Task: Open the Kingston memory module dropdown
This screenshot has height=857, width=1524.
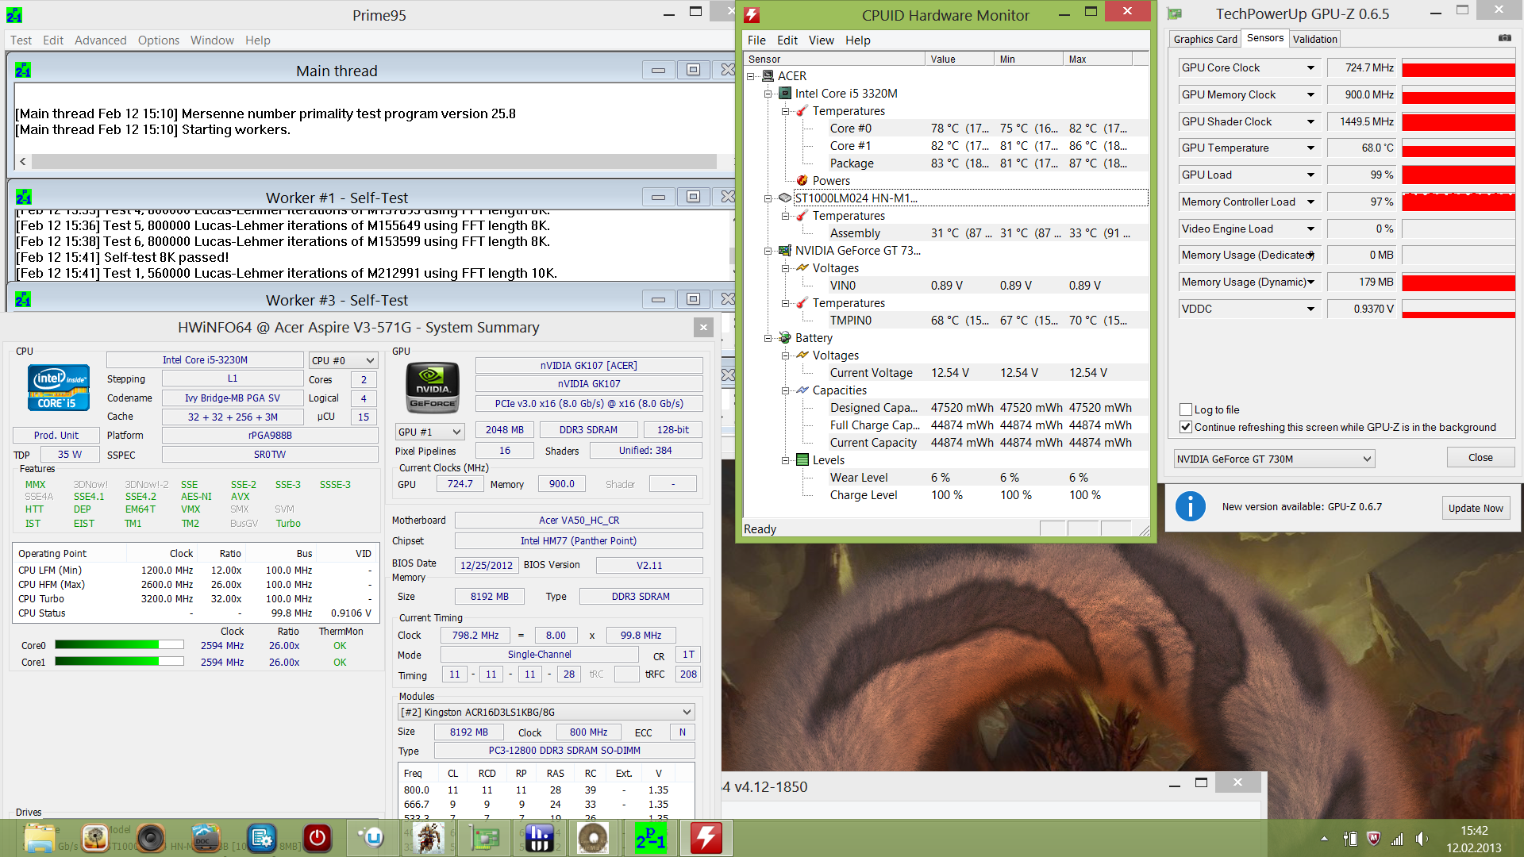Action: 546,712
